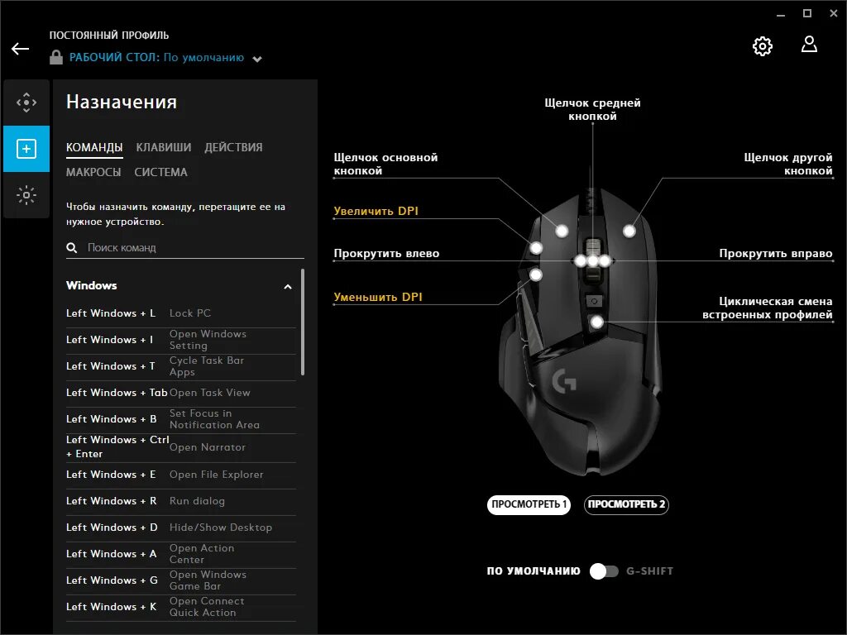
Task: Select Left Windows + R Run dialog
Action: (181, 502)
